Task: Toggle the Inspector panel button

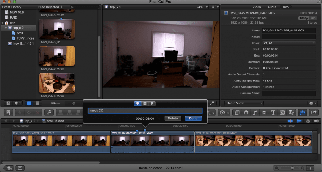Action: [303, 113]
